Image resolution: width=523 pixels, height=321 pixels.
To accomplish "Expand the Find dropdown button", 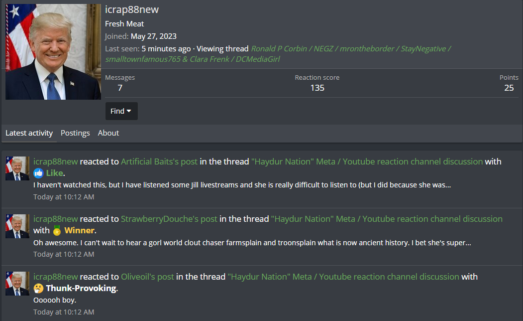I will point(121,111).
